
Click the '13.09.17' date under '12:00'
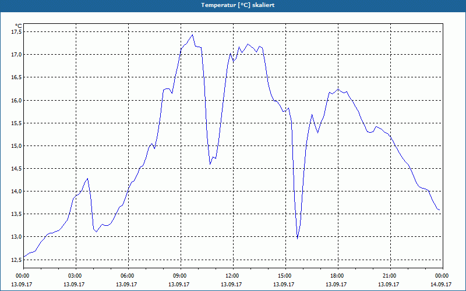point(231,284)
